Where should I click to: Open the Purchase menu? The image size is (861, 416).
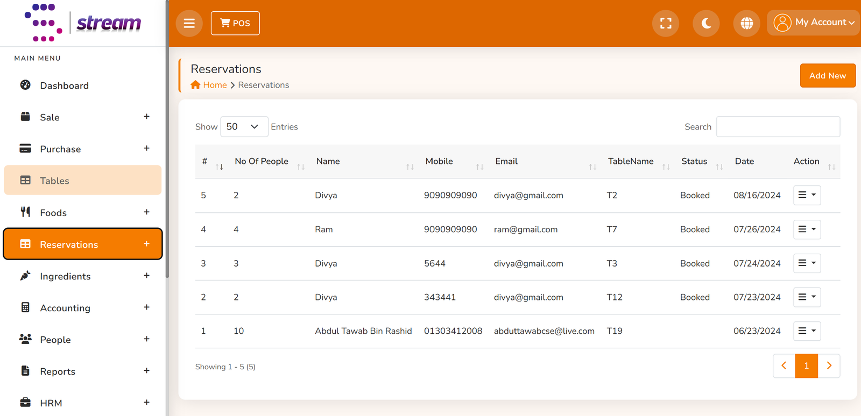(x=83, y=149)
